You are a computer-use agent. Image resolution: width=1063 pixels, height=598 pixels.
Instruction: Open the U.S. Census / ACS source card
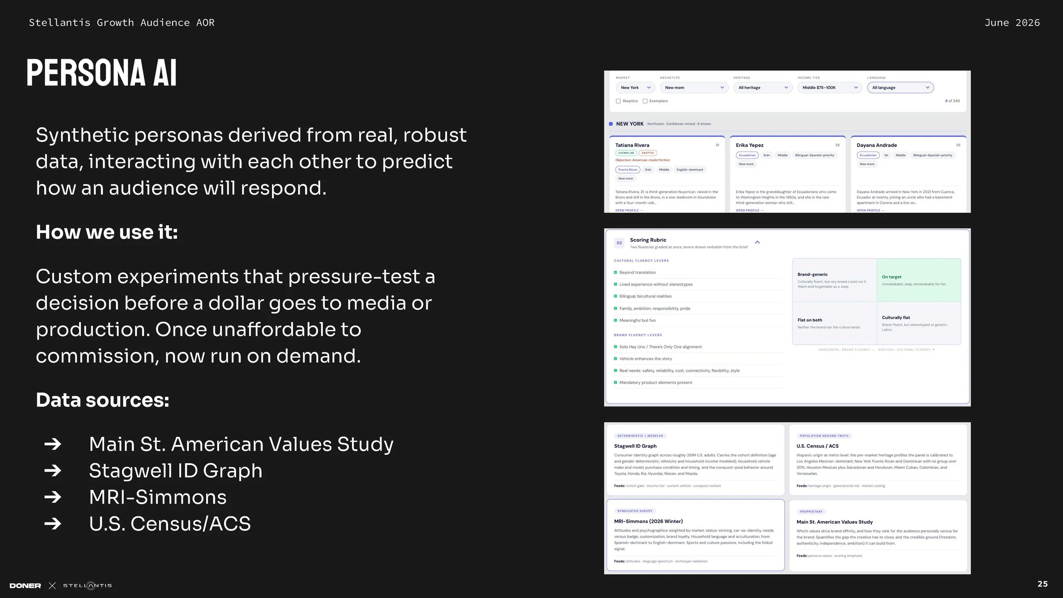coord(878,460)
